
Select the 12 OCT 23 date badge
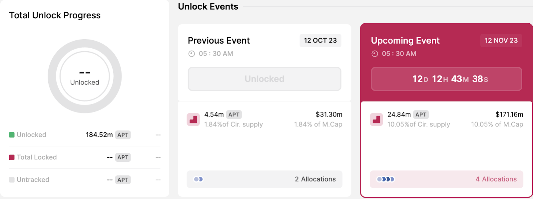[x=320, y=41]
